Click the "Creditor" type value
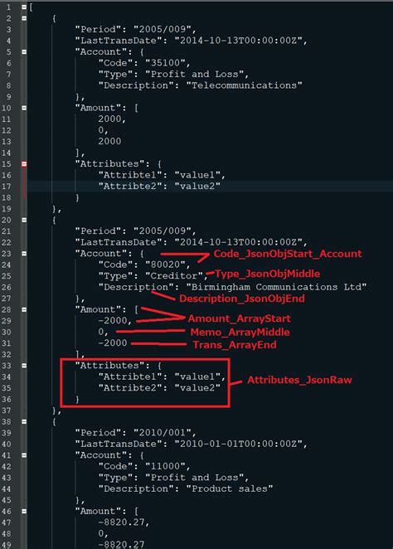Screen dimensions: 393x549 click(174, 275)
